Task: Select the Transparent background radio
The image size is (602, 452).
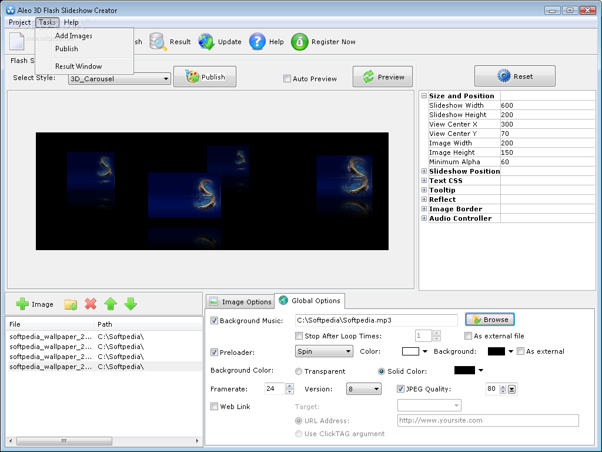Action: coord(298,371)
